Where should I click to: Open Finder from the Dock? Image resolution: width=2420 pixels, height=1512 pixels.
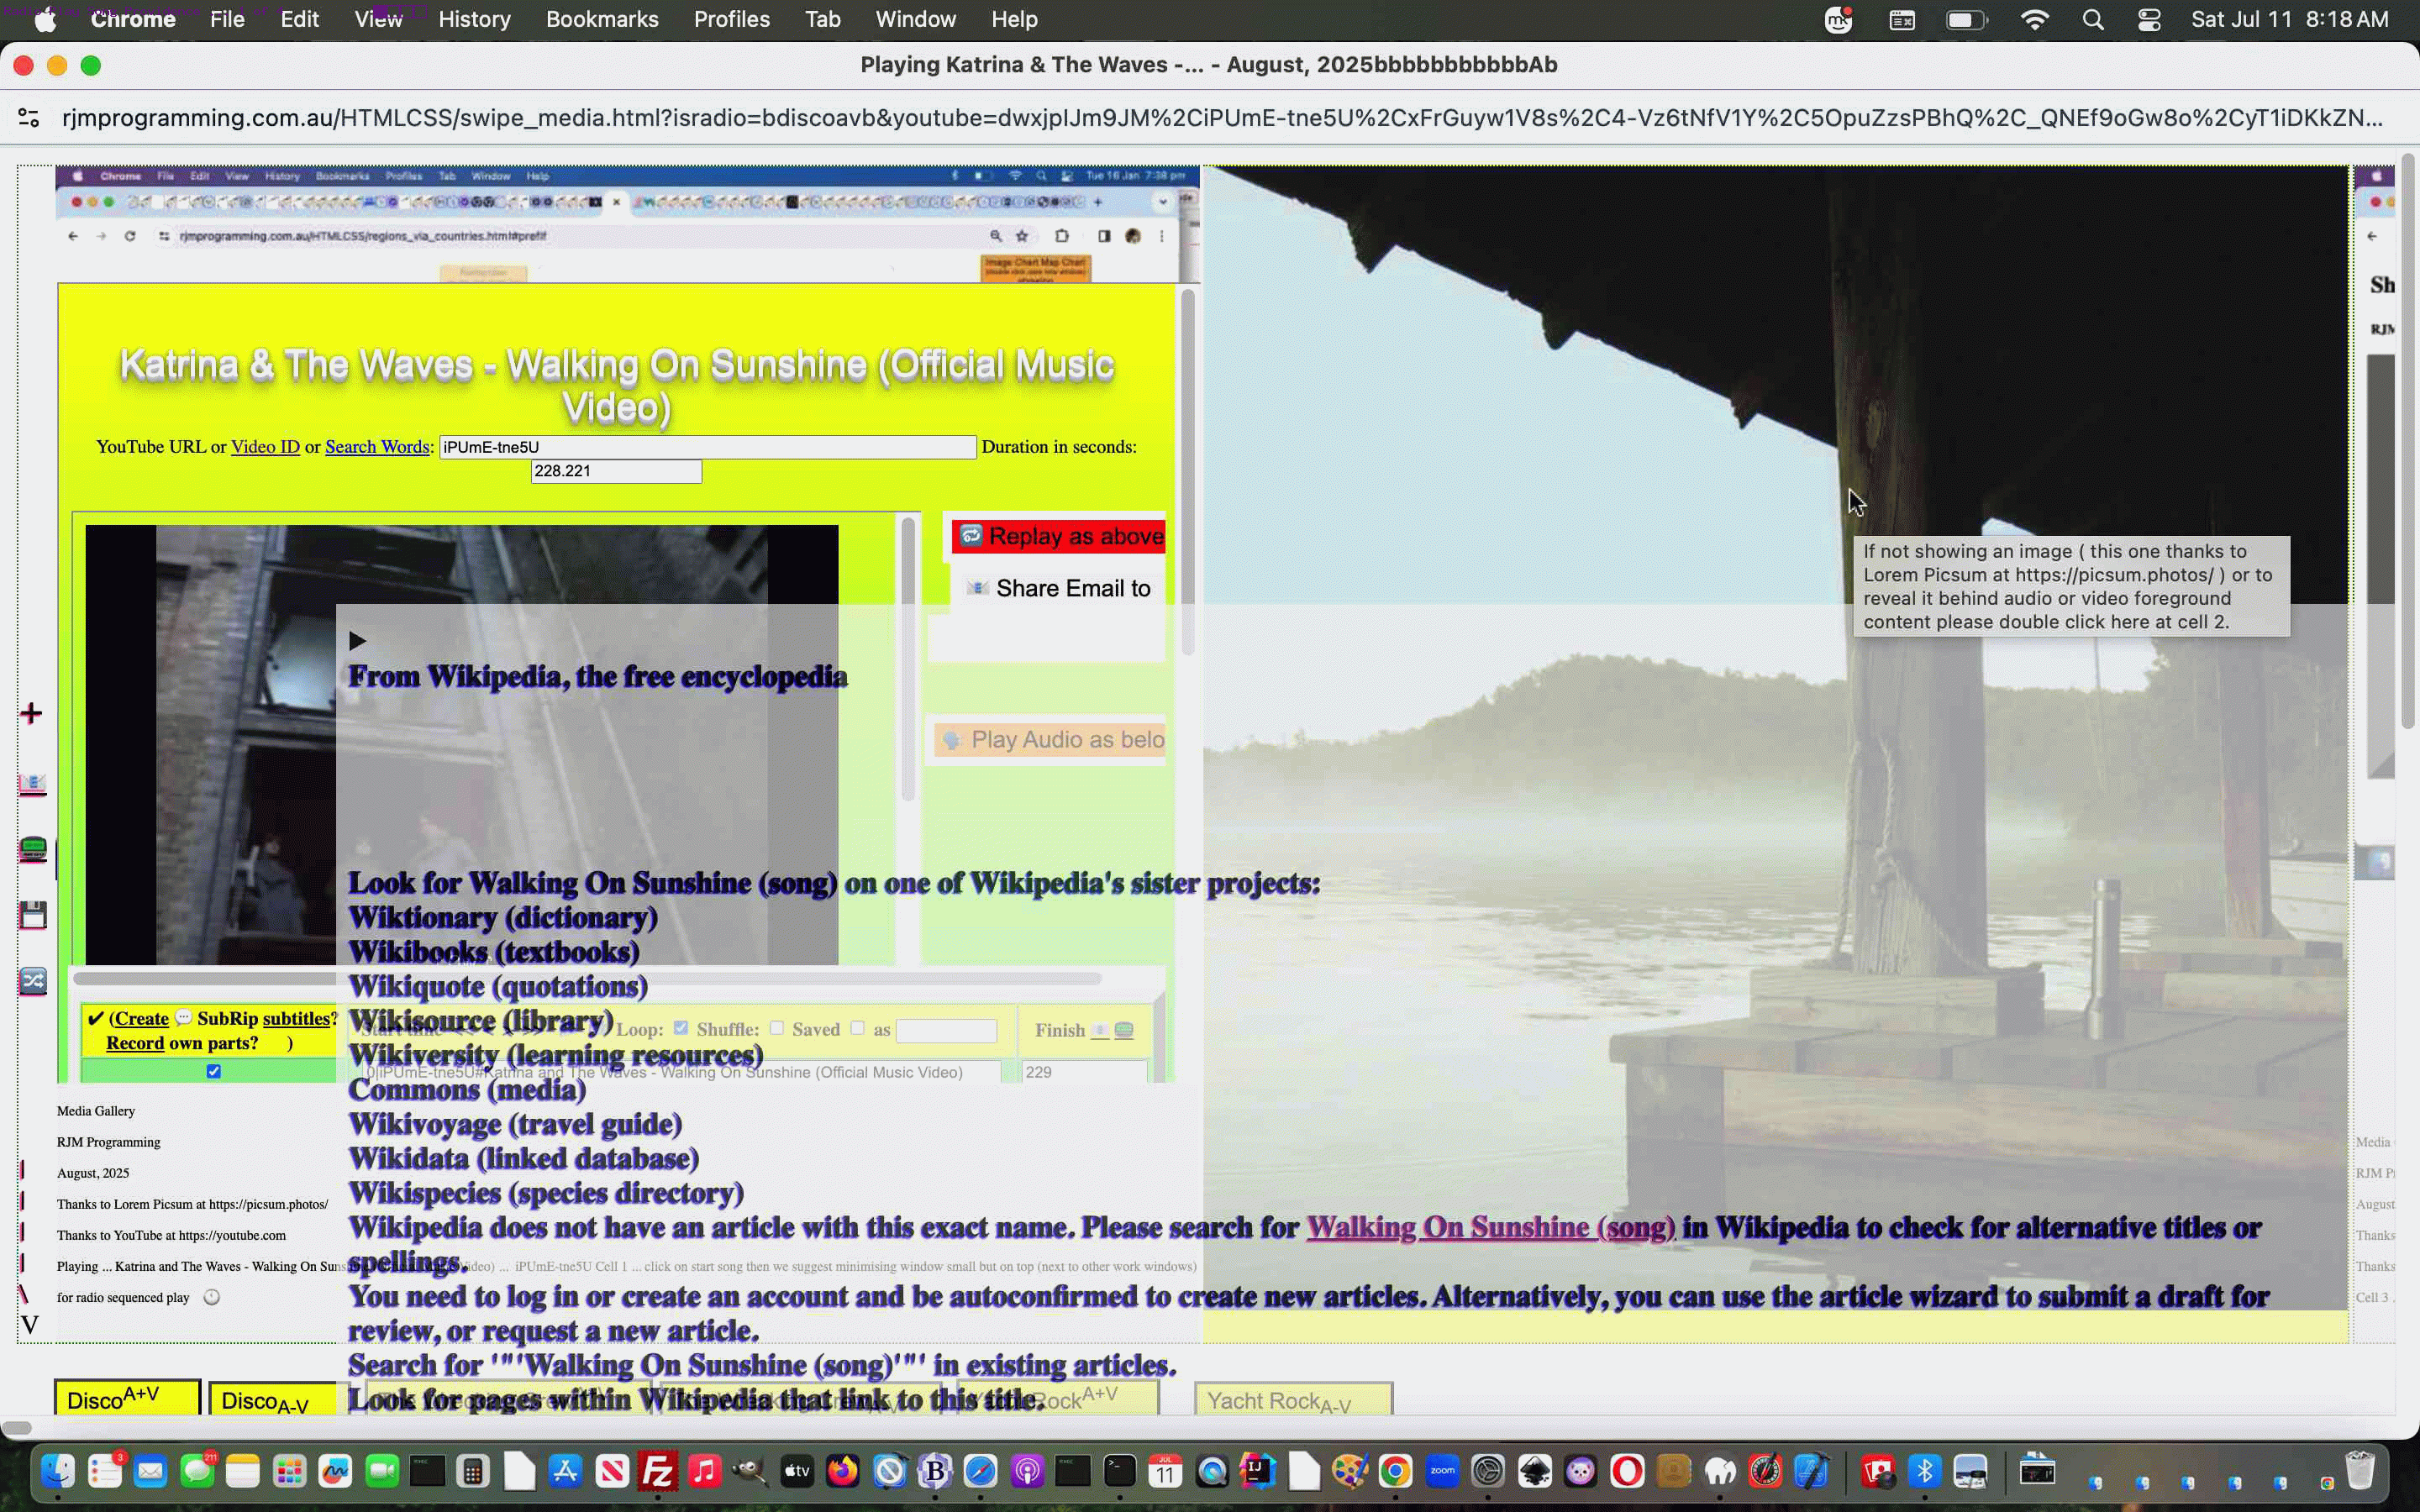point(58,1471)
